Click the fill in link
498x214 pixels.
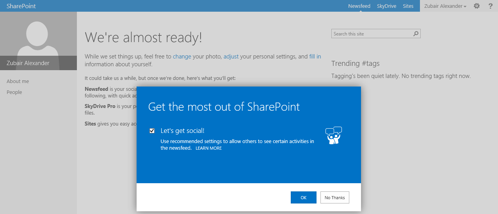[x=315, y=57]
